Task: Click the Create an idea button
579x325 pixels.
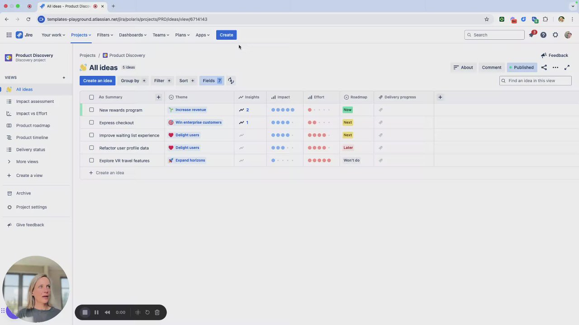Action: coord(97,80)
